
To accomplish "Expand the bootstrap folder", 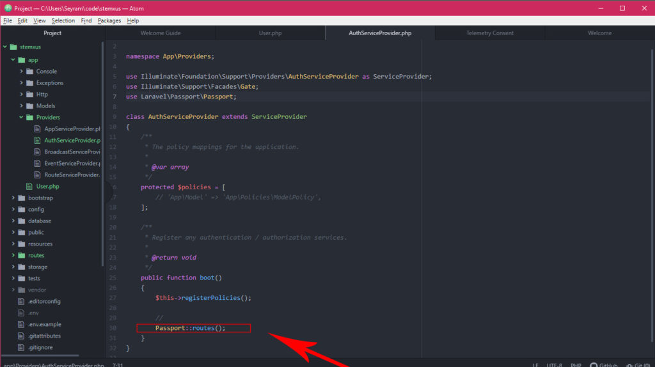I will pyautogui.click(x=13, y=198).
